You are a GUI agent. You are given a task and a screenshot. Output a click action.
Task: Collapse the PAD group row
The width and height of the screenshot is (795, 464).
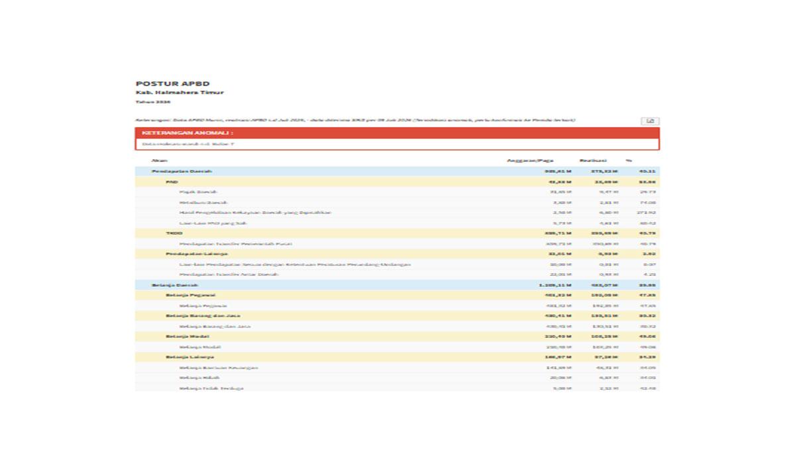[397, 182]
